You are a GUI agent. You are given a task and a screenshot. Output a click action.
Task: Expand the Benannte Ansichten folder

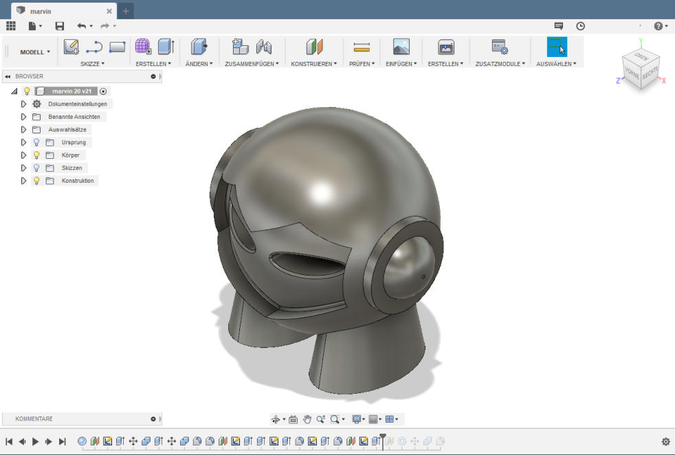click(x=23, y=117)
